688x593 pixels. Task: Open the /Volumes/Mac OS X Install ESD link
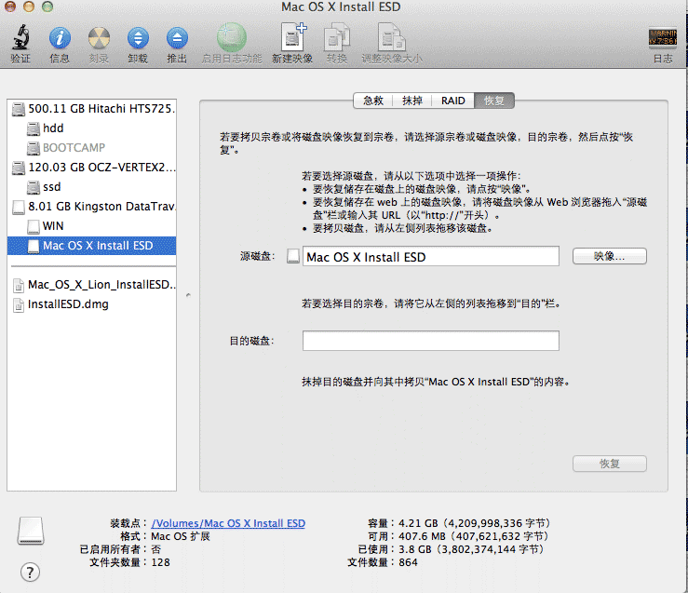point(228,523)
